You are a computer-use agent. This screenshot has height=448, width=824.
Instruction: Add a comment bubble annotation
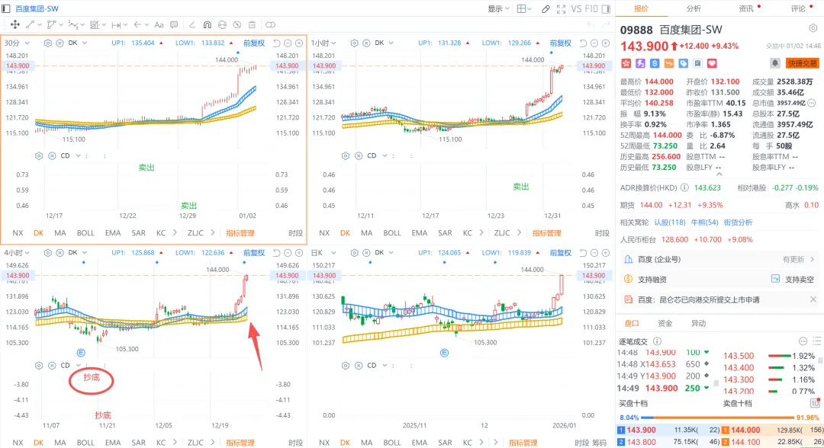(174, 24)
